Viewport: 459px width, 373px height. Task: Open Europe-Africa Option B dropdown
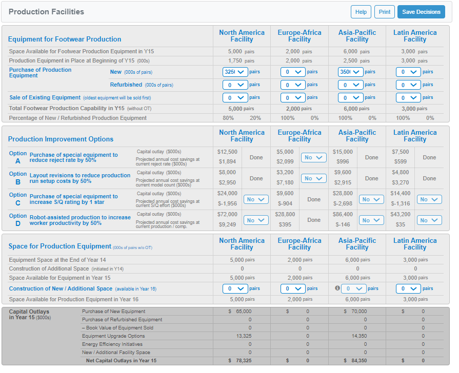pos(314,179)
